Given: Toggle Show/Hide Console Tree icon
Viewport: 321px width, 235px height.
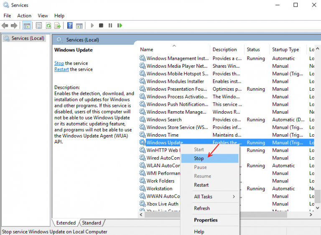Looking at the screenshot, I should tap(27, 26).
